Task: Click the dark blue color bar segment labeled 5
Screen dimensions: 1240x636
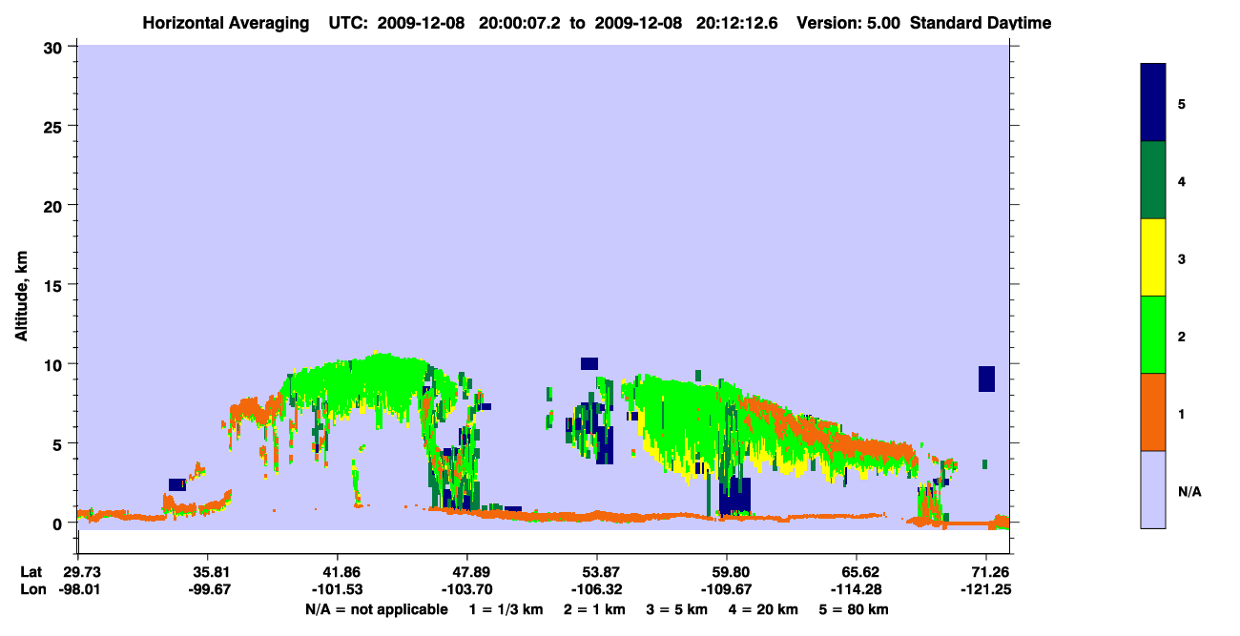Action: (1153, 103)
